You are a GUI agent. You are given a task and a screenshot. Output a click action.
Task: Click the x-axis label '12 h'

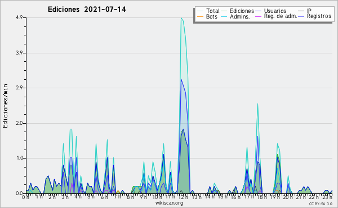pos(183,197)
